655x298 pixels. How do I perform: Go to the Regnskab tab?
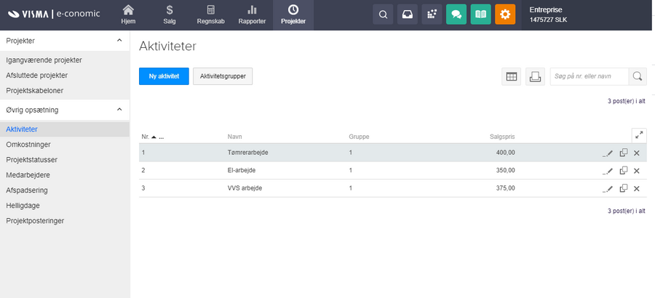210,15
